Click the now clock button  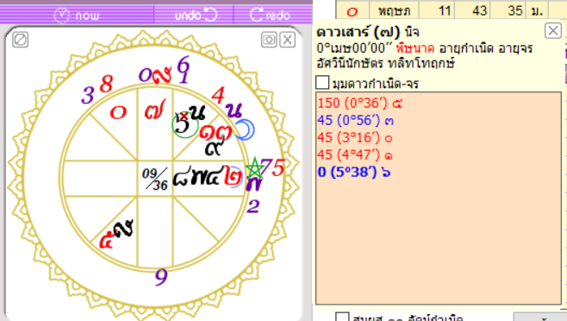coord(77,16)
